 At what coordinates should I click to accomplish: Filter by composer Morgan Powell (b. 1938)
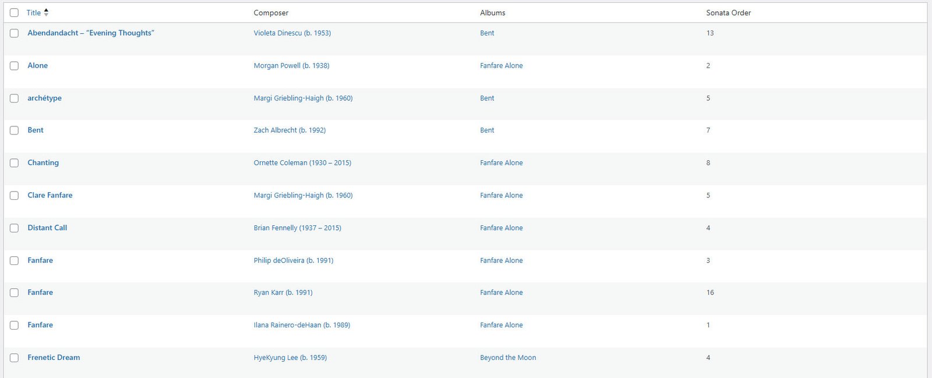[291, 66]
